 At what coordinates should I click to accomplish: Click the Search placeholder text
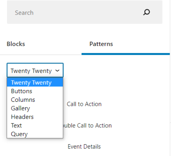[x=24, y=13]
